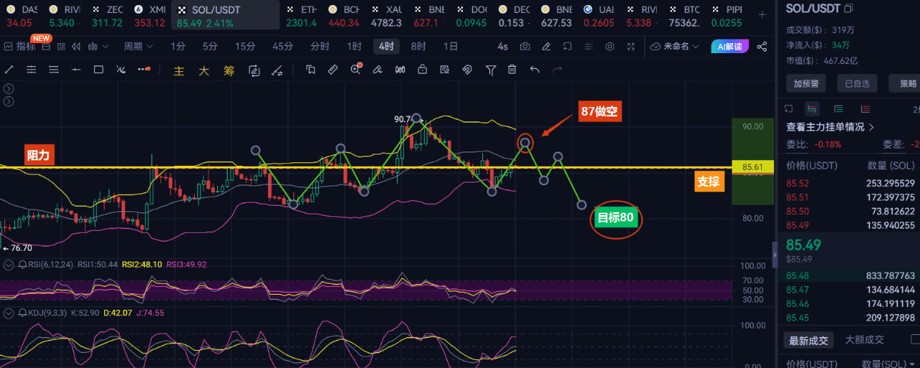The height and width of the screenshot is (368, 920).
Task: Open the share icon next to AI解读
Action: [x=762, y=46]
